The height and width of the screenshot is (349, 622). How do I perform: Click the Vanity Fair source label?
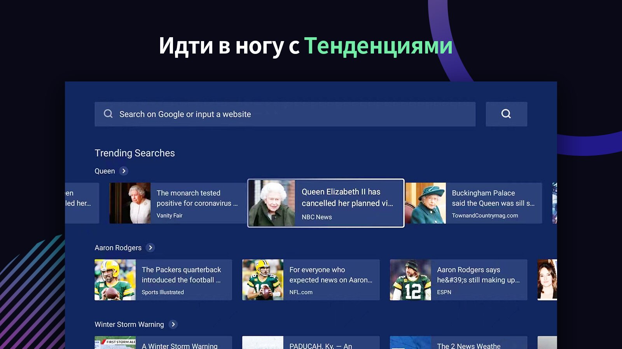tap(169, 216)
